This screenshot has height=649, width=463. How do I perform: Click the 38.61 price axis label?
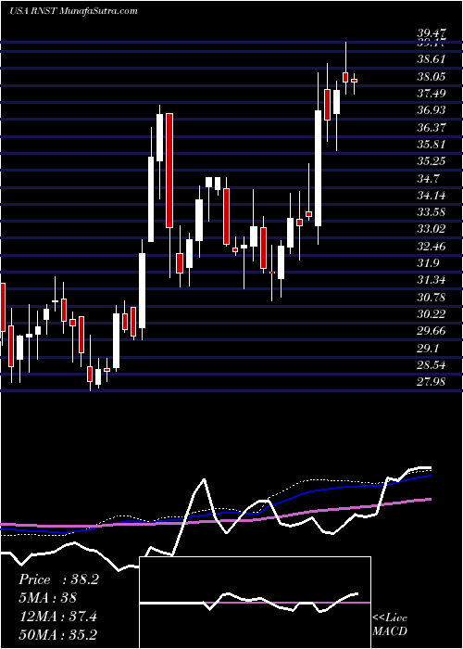432,59
